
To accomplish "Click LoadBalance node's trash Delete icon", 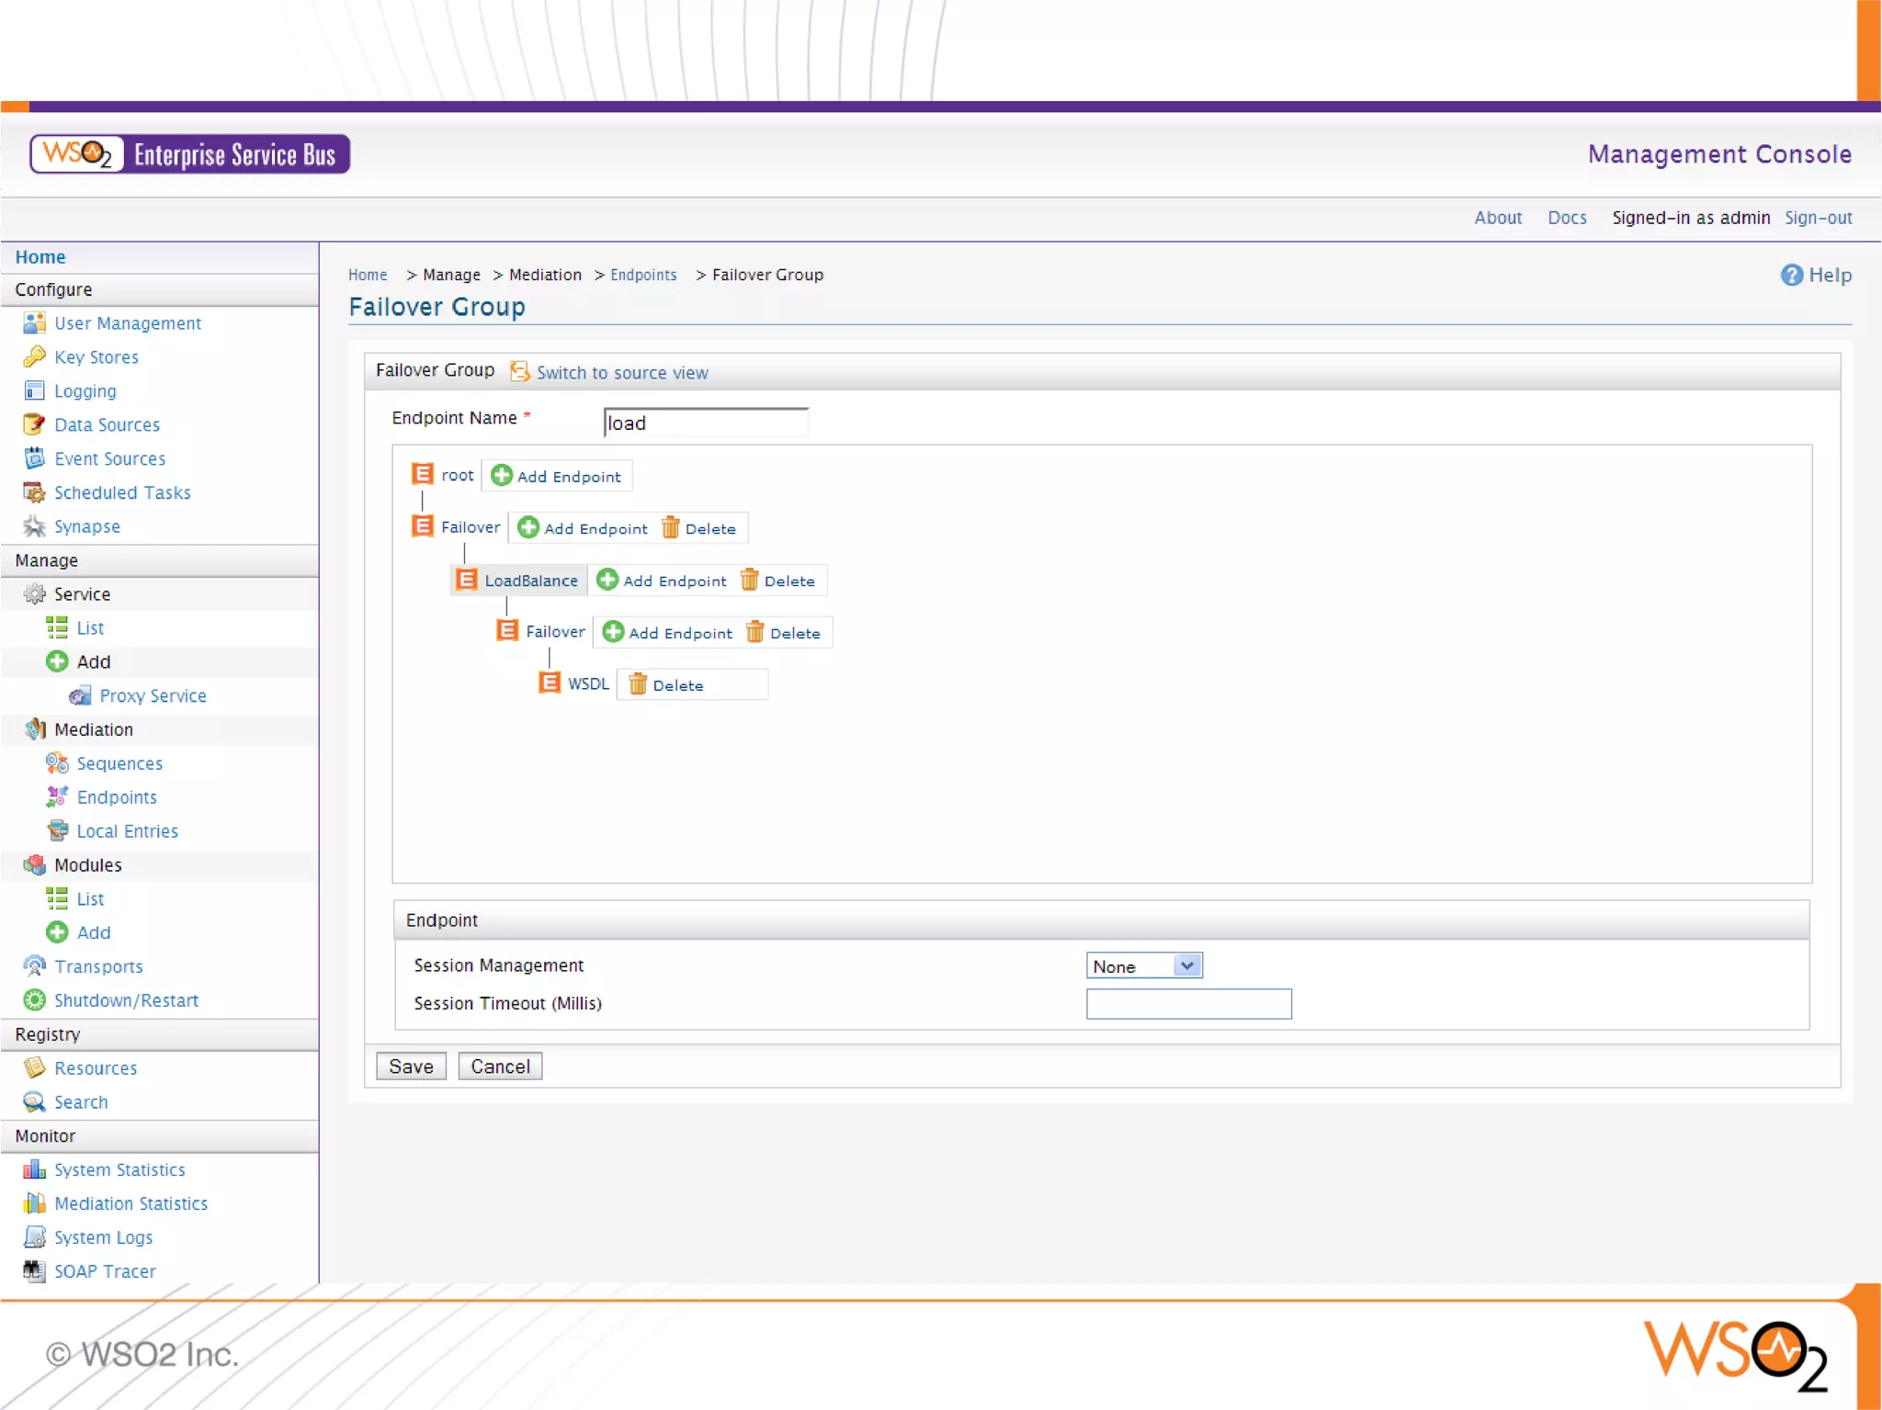I will coord(750,580).
